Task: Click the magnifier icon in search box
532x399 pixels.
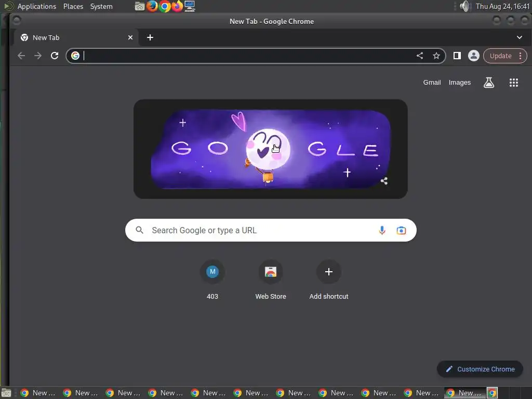Action: click(139, 230)
